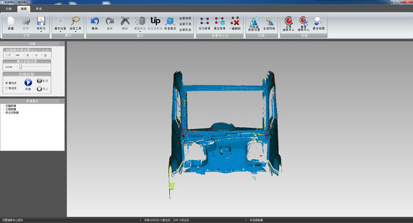Click the 校准原点 cube icon
Screen dimensions: 413x223
coord(169,21)
